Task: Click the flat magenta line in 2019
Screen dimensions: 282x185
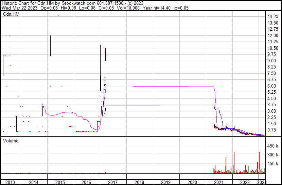Action: point(165,86)
